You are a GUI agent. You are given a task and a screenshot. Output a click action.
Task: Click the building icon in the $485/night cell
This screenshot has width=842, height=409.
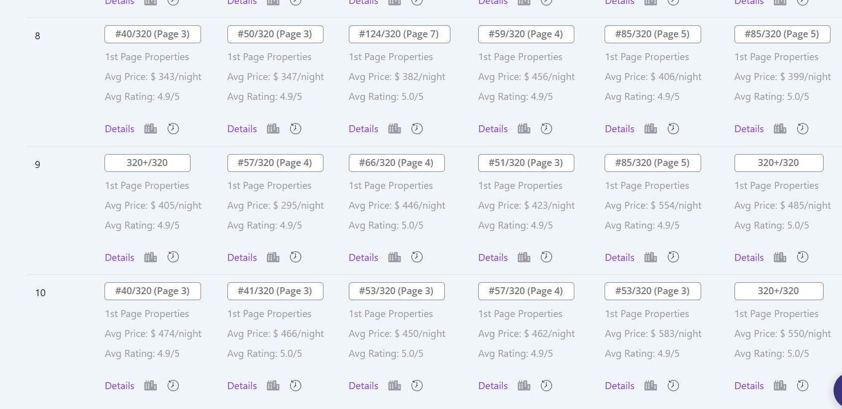pos(780,257)
